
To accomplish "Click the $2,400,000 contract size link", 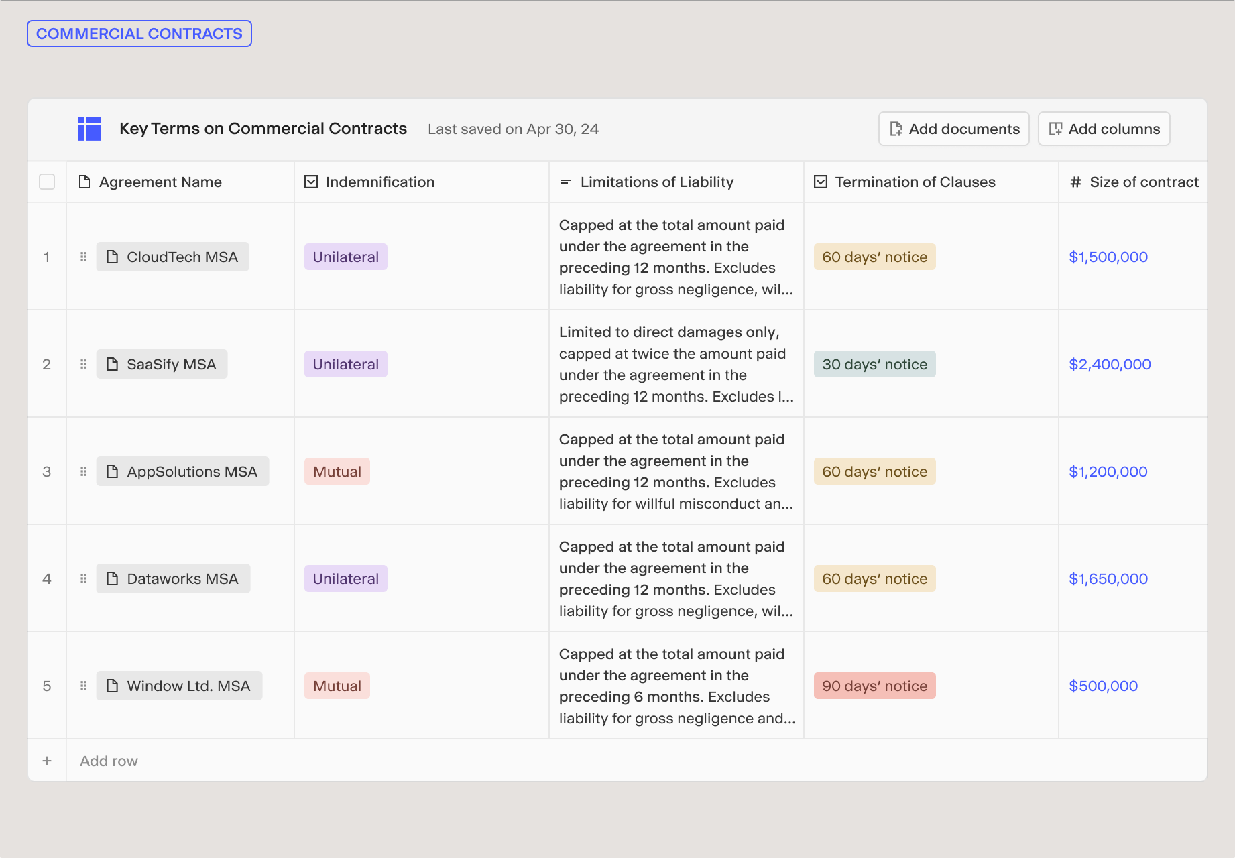I will click(x=1110, y=364).
